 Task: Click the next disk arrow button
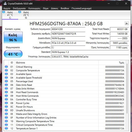(127, 23)
